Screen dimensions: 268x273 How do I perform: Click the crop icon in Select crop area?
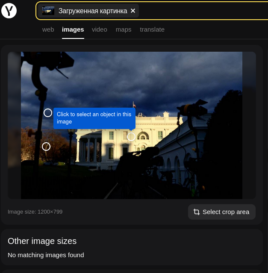tap(197, 212)
